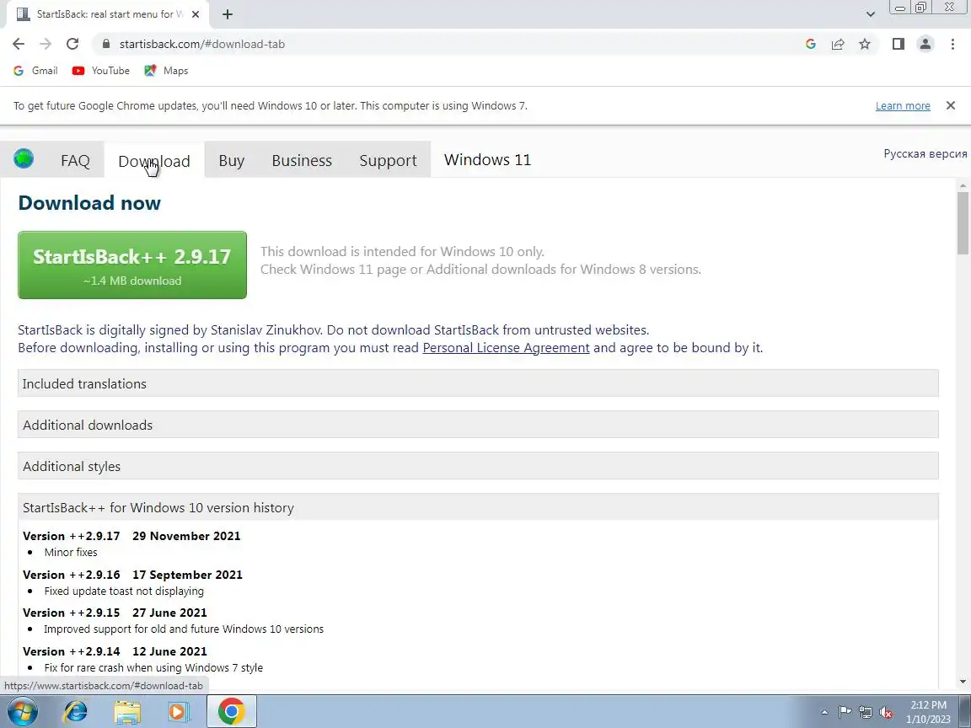This screenshot has width=971, height=728.
Task: Click 'Fix for rare crash' changelog line
Action: tap(153, 668)
